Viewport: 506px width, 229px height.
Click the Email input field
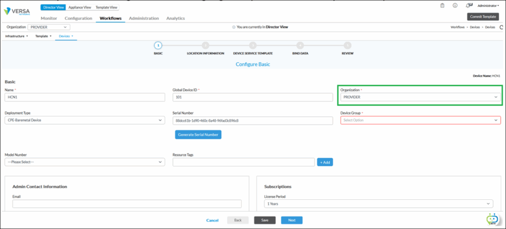tap(127, 204)
